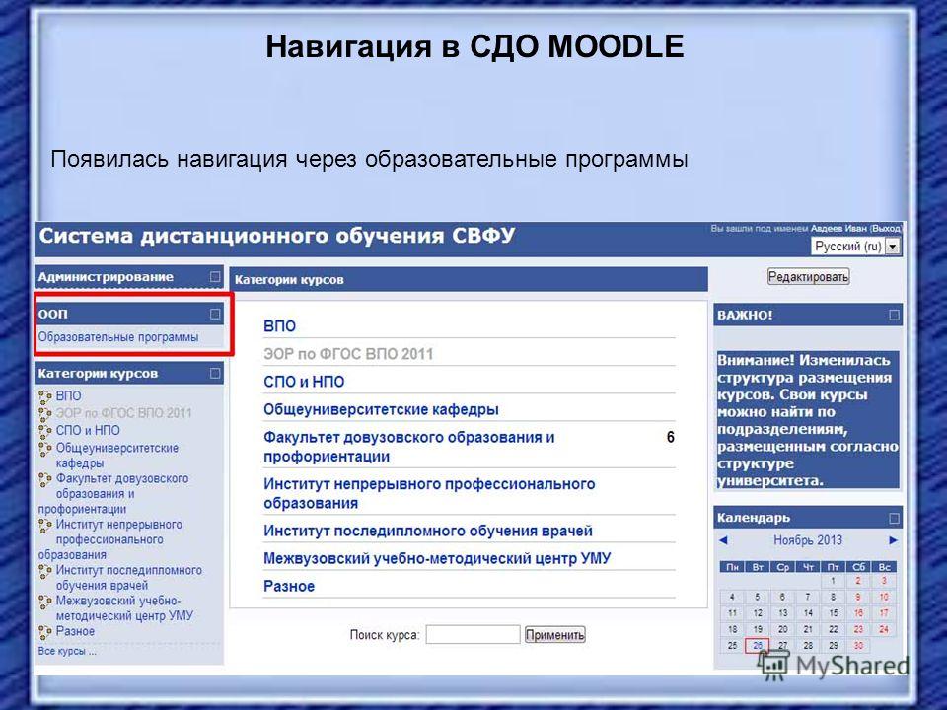Open ВПО category in main list

click(279, 326)
